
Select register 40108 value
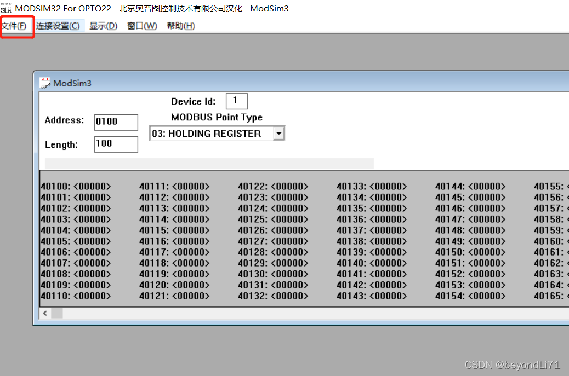[92, 274]
